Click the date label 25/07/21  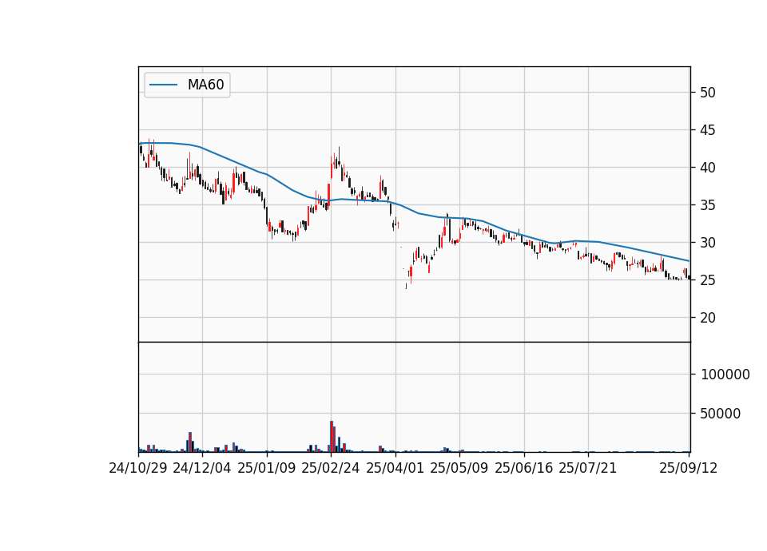(588, 468)
